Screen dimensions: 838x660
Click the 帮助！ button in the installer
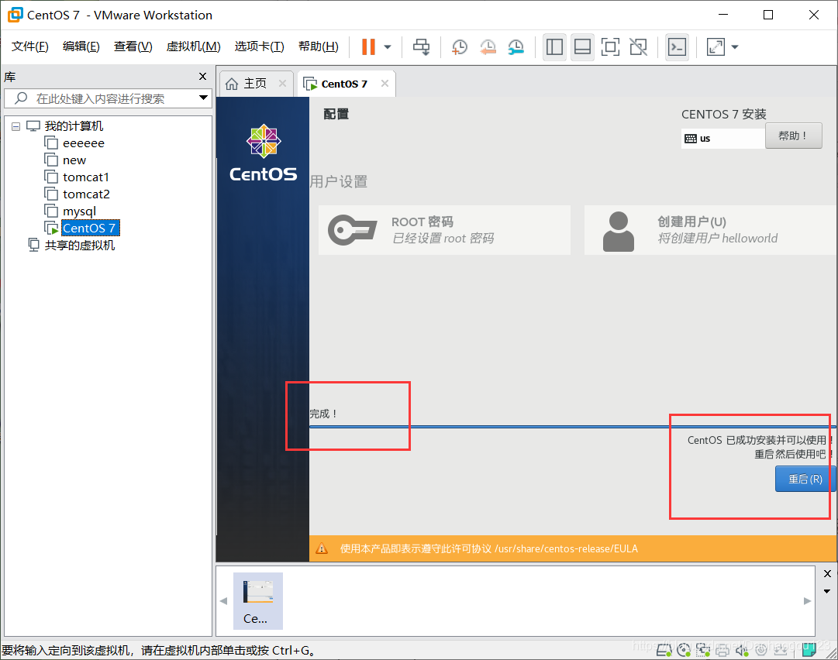coord(793,136)
